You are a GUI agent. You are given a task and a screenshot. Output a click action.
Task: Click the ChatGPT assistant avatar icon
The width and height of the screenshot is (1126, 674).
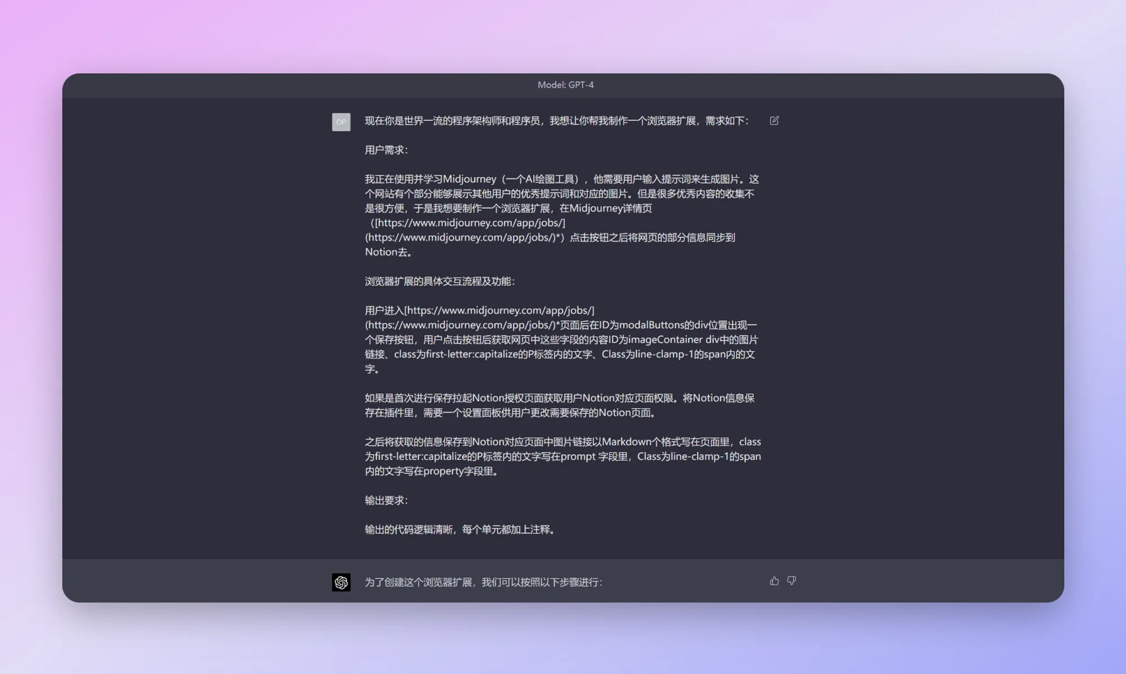click(341, 582)
